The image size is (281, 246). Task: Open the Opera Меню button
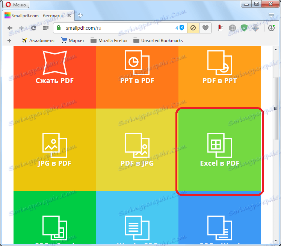[16, 5]
